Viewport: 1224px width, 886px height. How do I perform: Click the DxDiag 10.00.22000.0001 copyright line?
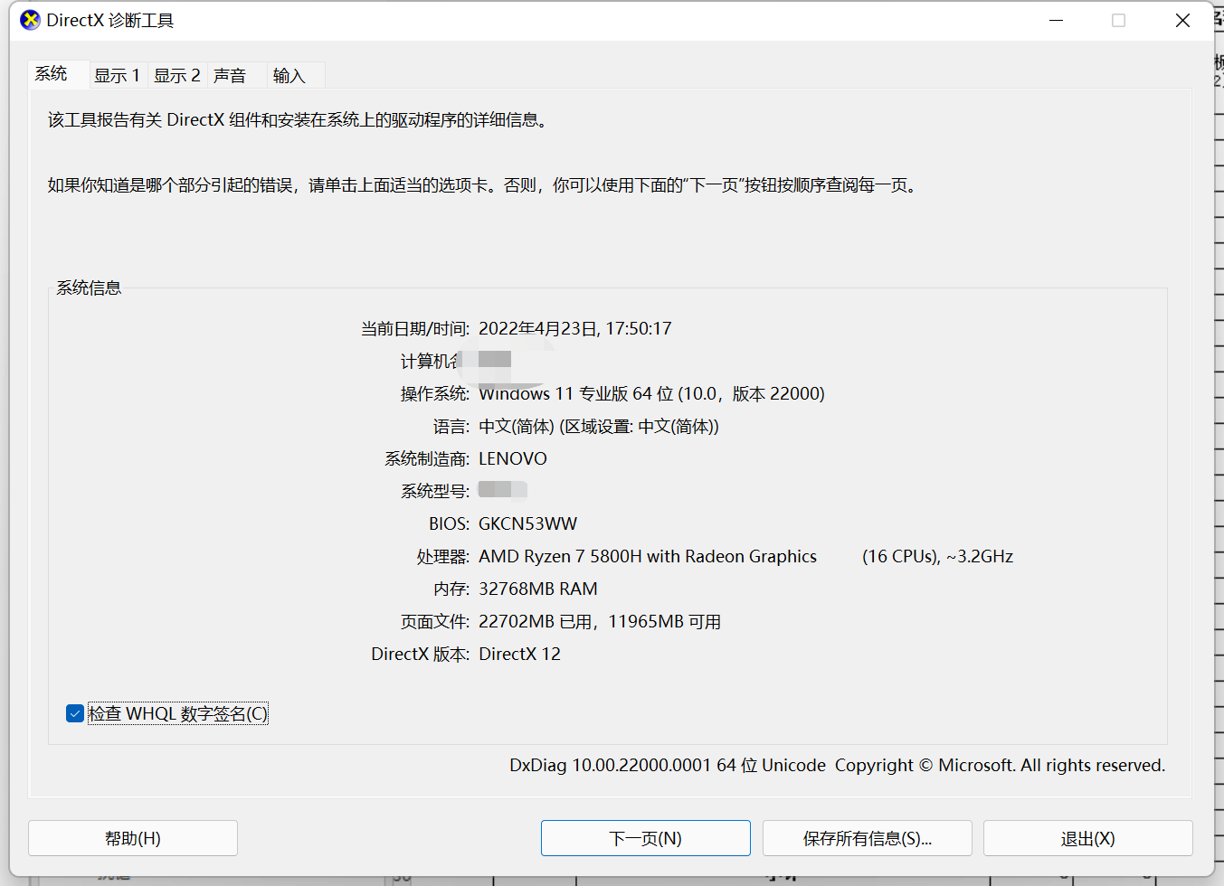837,765
